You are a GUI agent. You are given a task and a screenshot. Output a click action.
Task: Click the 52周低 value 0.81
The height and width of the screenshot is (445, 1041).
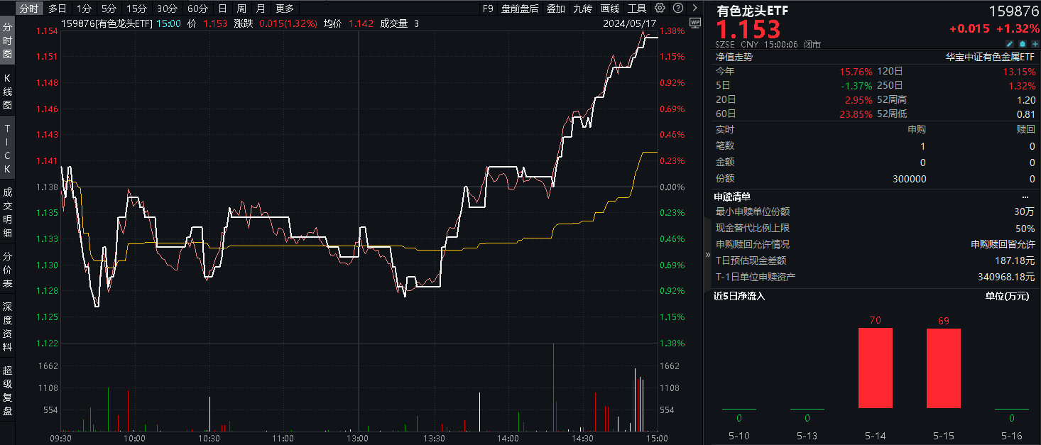tap(1026, 114)
